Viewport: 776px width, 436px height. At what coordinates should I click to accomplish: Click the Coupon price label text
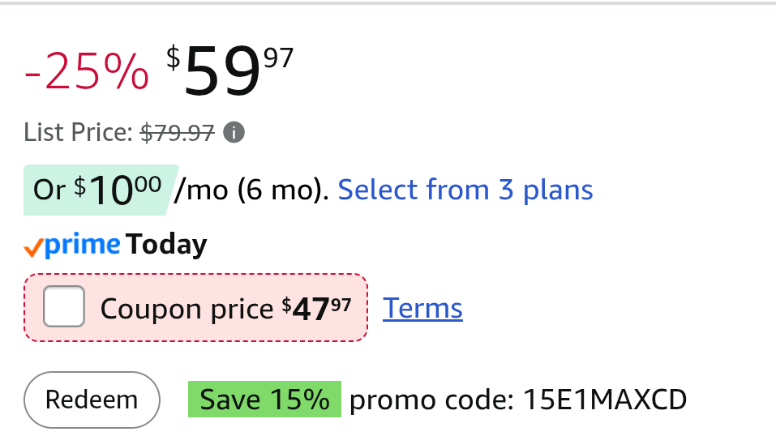click(x=186, y=309)
